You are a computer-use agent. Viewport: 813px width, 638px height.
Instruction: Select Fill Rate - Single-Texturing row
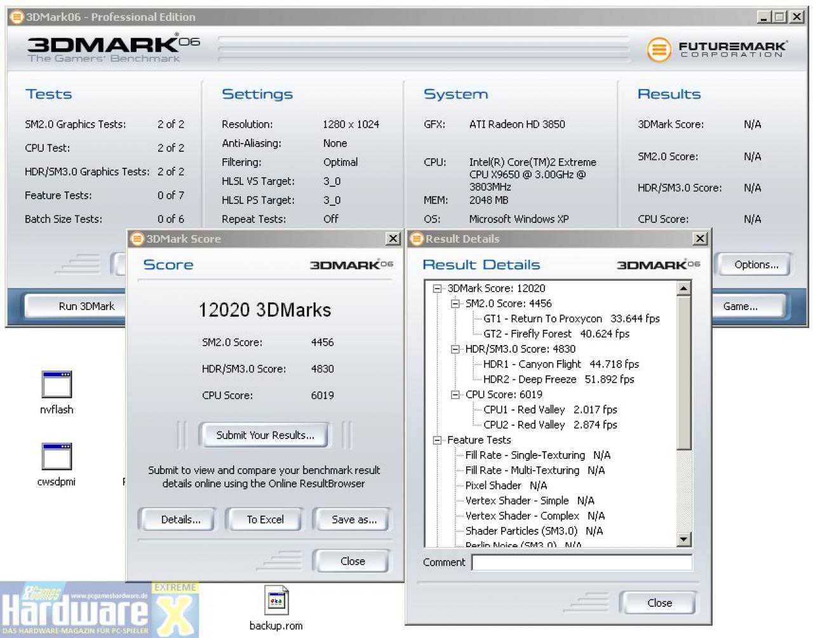(x=538, y=456)
